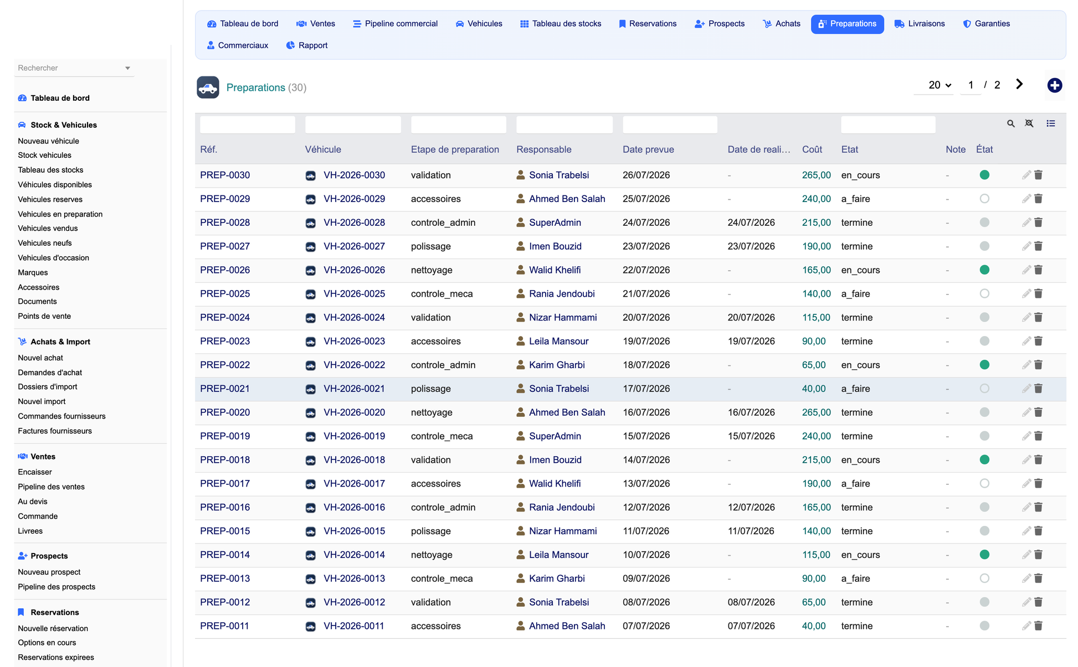Click the edit pencil for PREP-0030
Image resolution: width=1078 pixels, height=667 pixels.
tap(1026, 175)
